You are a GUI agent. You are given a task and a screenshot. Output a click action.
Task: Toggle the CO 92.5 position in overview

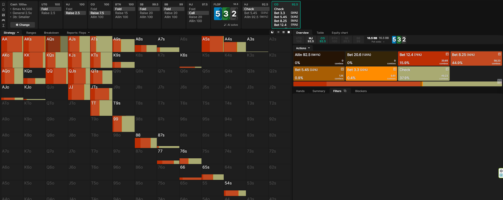coord(323,40)
